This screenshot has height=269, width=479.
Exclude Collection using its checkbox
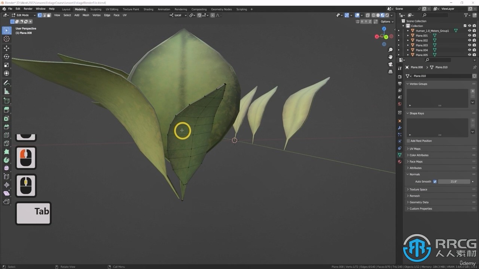click(465, 26)
